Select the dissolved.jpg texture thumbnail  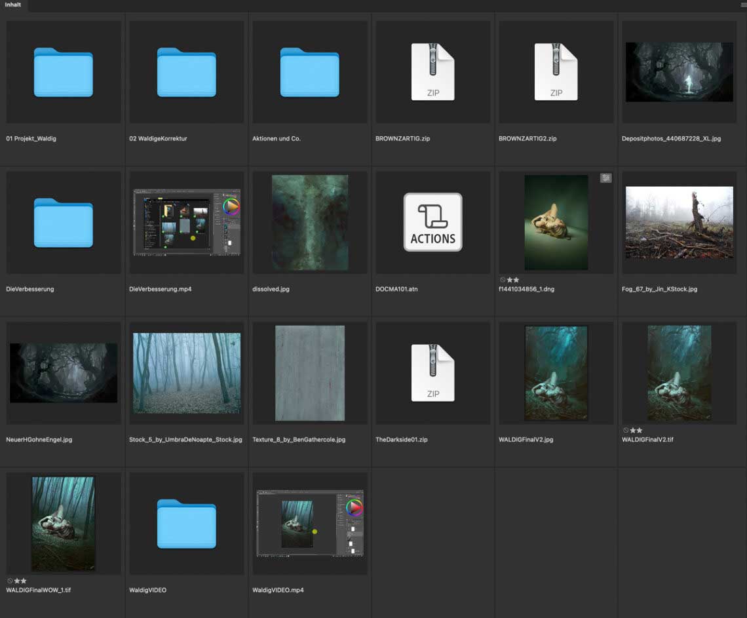pos(309,223)
